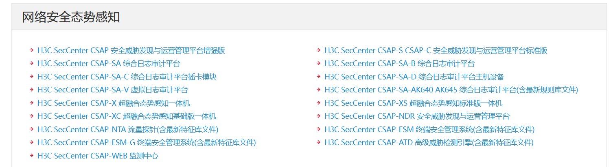Open CSAP-S CSAP-C 运营管理平台标准版 link
613x167 pixels.
[436, 51]
